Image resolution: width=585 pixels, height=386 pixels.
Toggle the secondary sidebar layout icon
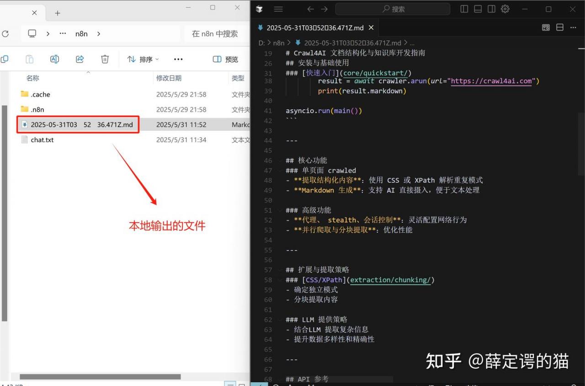tap(491, 9)
